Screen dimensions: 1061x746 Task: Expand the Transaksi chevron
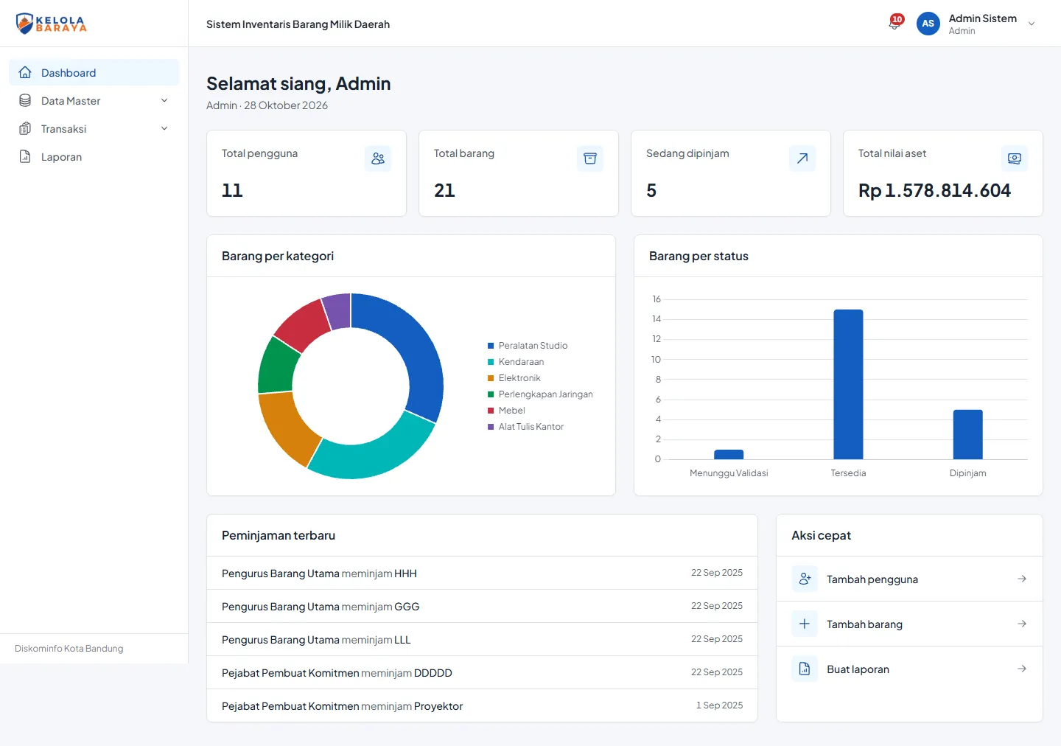coord(164,128)
